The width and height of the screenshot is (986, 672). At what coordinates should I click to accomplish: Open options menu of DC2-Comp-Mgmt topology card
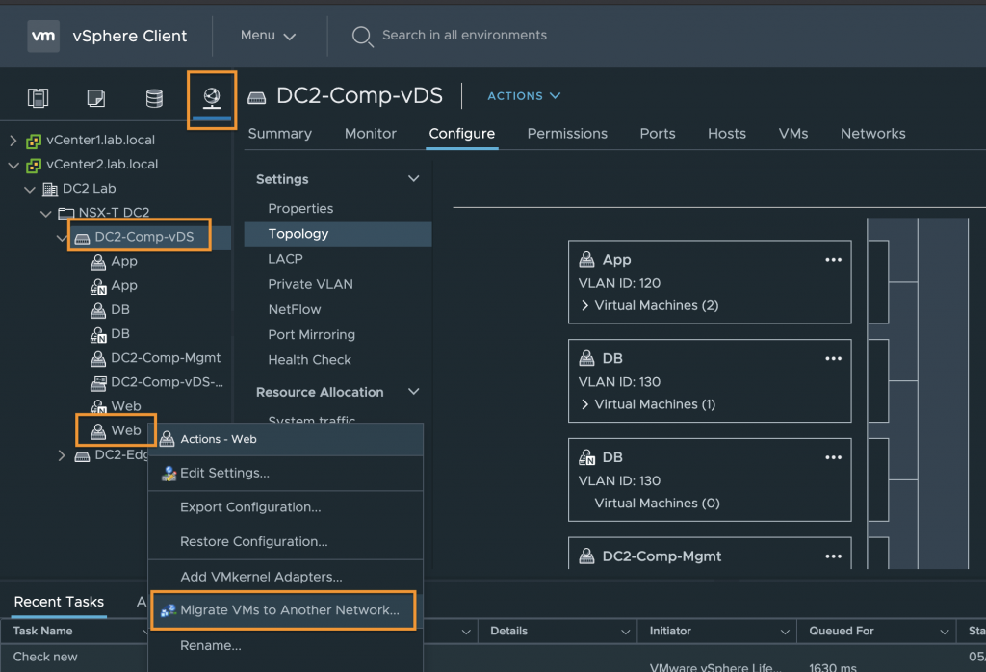point(833,556)
